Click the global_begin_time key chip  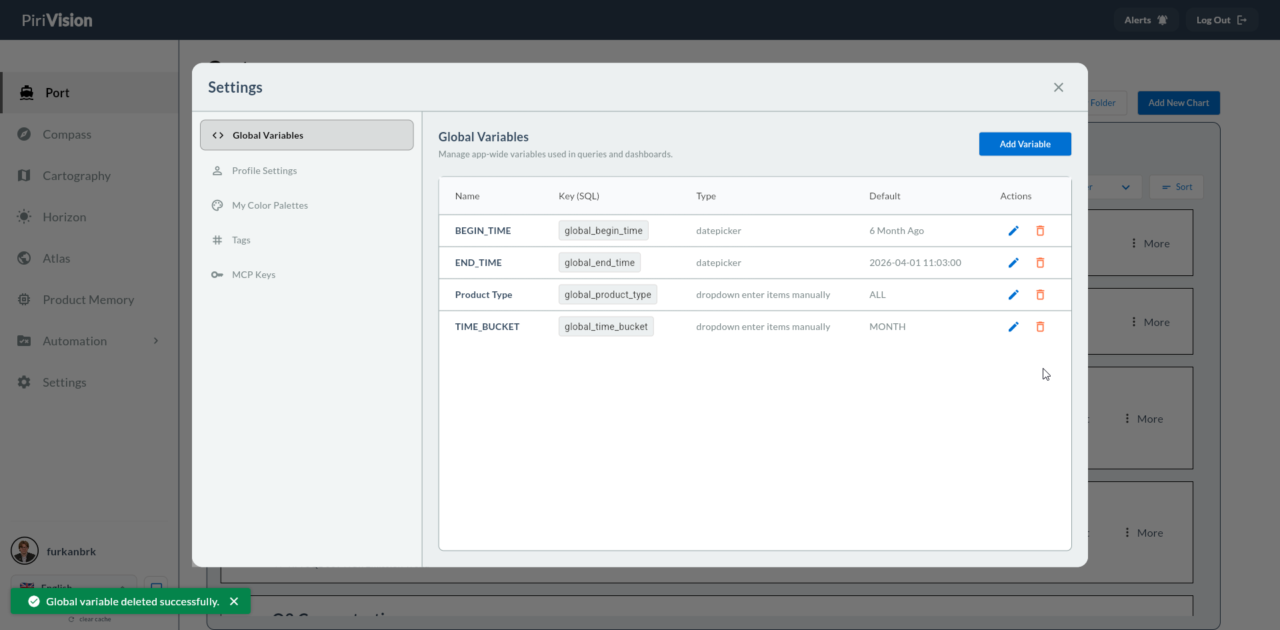[x=603, y=231]
